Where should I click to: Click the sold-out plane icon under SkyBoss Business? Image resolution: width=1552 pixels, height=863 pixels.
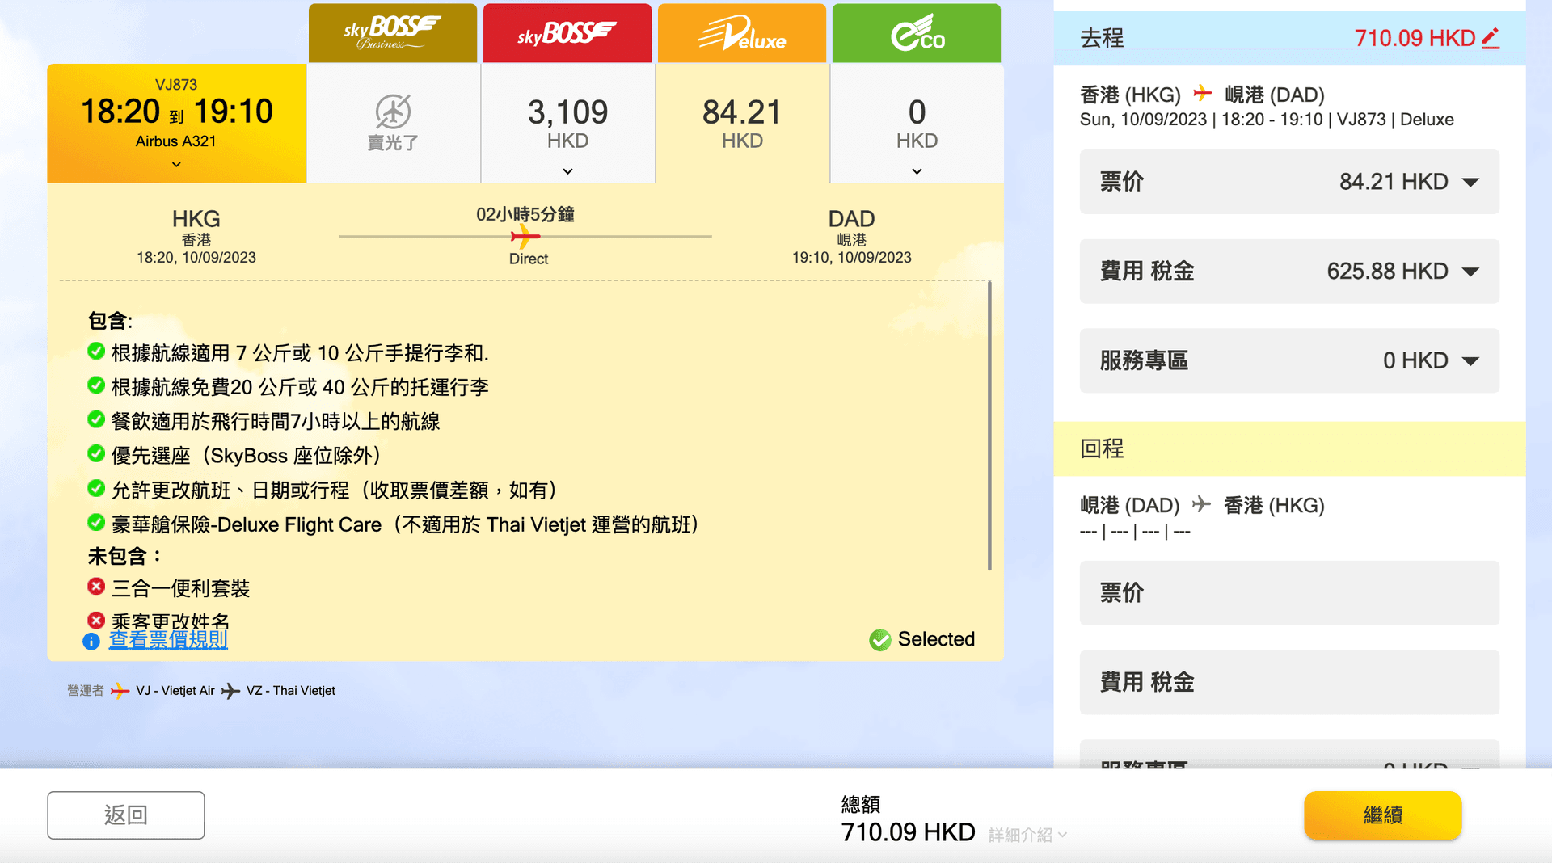coord(393,112)
